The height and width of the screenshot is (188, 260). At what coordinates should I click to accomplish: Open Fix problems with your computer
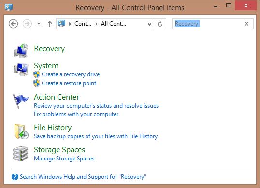click(x=76, y=114)
